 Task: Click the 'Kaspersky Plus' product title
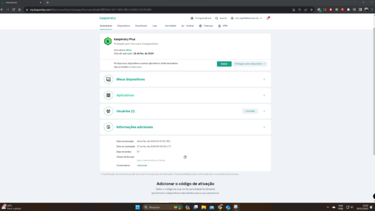pos(124,39)
